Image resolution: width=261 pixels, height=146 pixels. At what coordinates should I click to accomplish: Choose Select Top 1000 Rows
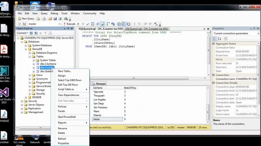point(70,80)
